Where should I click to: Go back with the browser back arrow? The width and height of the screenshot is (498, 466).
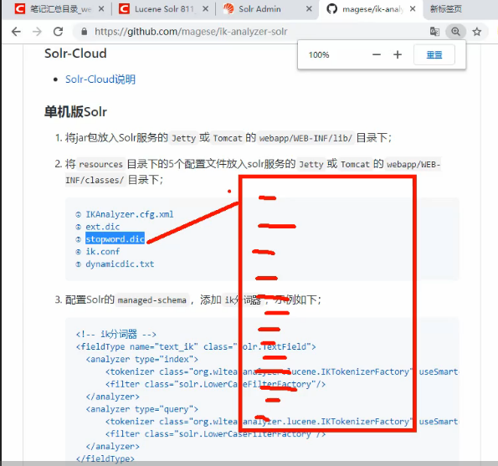click(16, 32)
